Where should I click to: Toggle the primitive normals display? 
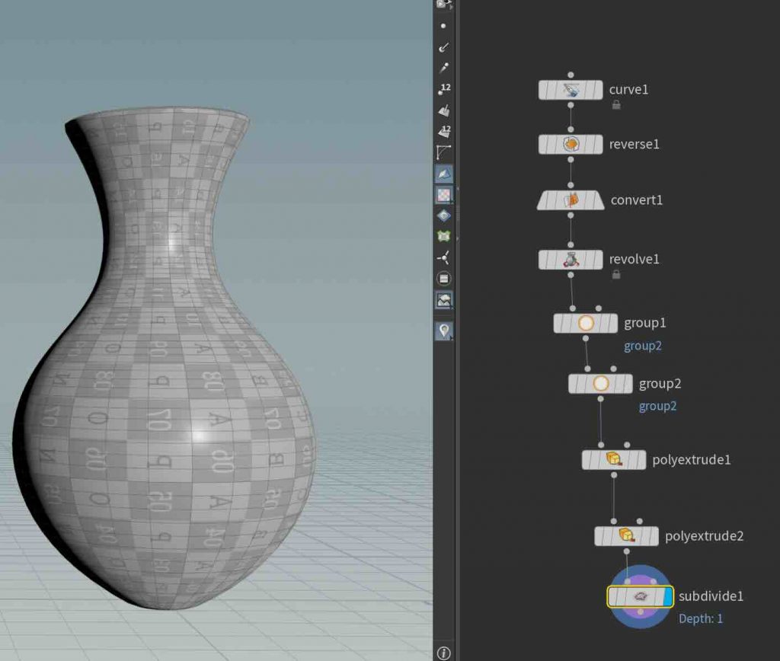pyautogui.click(x=444, y=110)
